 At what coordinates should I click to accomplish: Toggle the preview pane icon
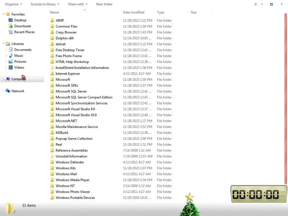pos(271,4)
